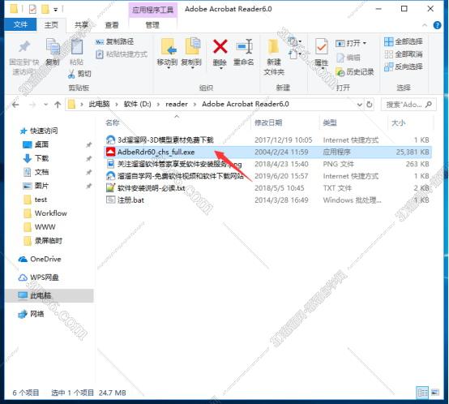Image resolution: width=449 pixels, height=404 pixels.
Task: Click the Forward navigation arrow
Action: (32, 105)
